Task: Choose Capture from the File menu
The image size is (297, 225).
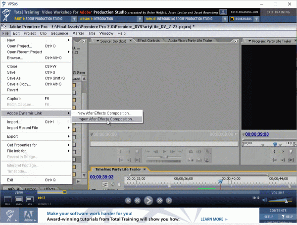Action: tap(37, 99)
